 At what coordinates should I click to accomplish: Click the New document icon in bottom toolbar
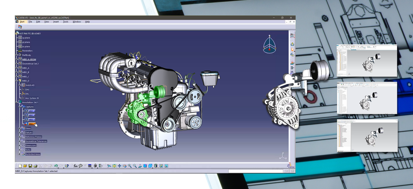(20, 166)
